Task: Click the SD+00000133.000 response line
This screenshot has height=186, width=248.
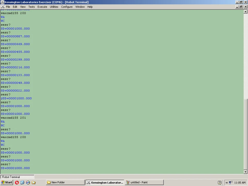Action: (15, 75)
